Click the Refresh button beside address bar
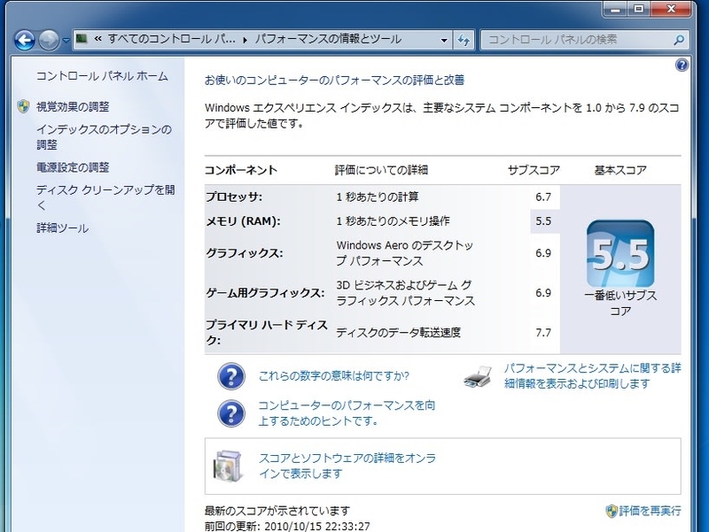This screenshot has width=709, height=532. coord(464,40)
